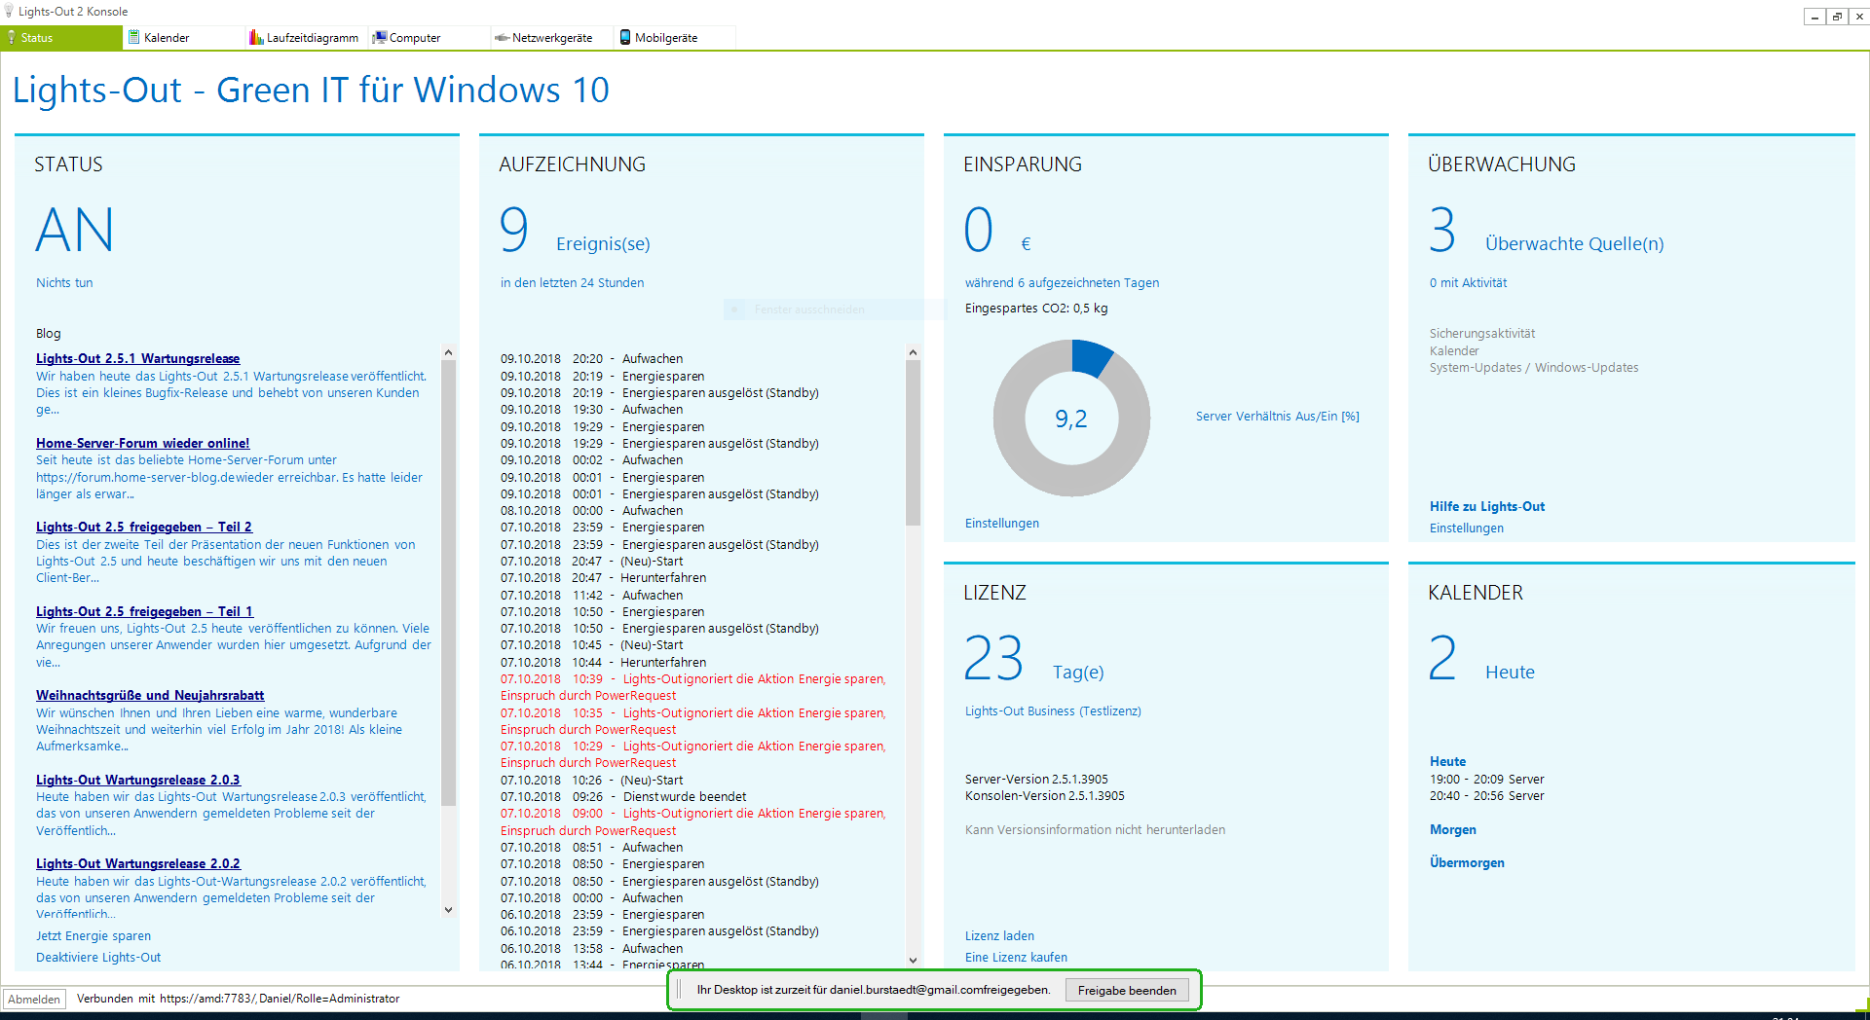Screen dimensions: 1870x1020
Task: Click the Übermorgen heading in Kalender
Action: 1467,862
